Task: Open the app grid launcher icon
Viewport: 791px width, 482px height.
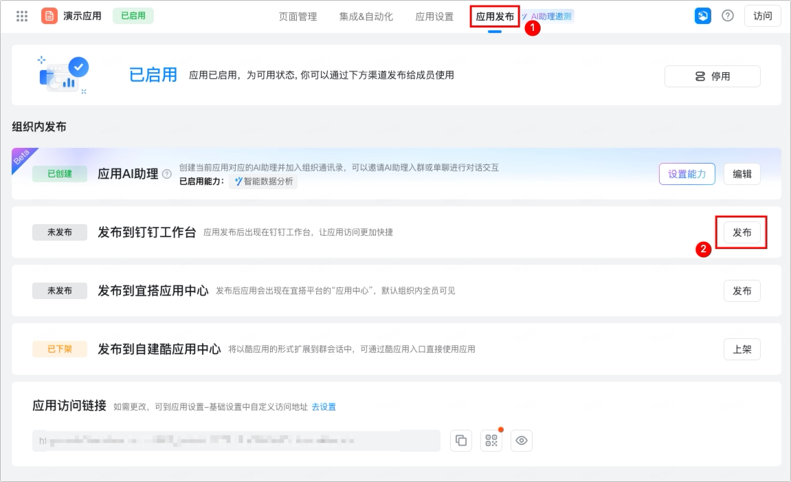Action: coord(22,16)
